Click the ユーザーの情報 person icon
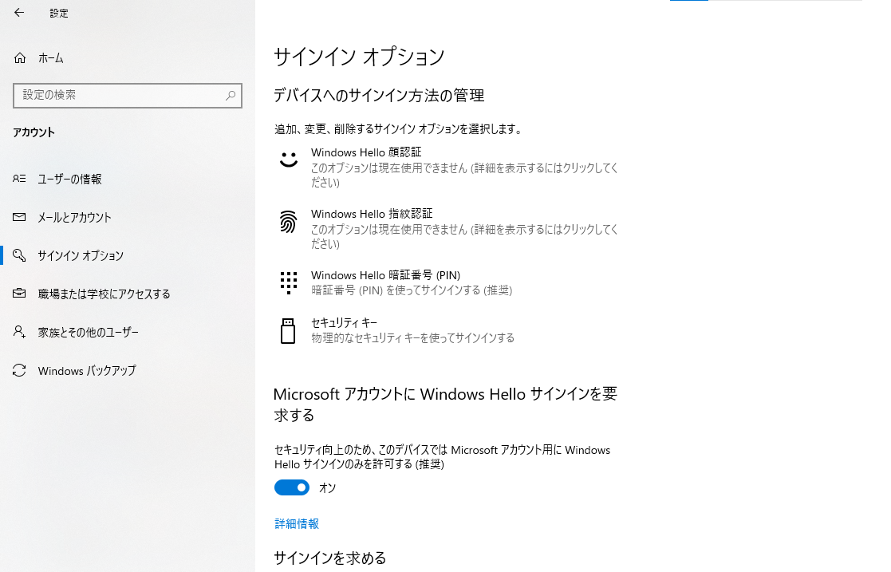Viewport: 891px width, 572px height. pos(19,179)
